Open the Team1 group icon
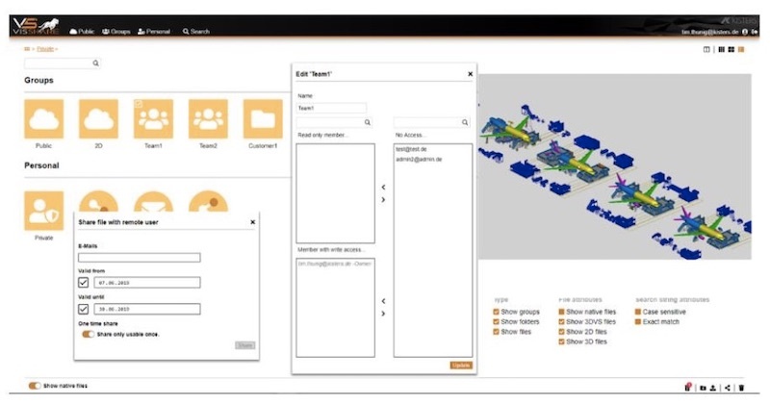770x404 pixels. (153, 118)
